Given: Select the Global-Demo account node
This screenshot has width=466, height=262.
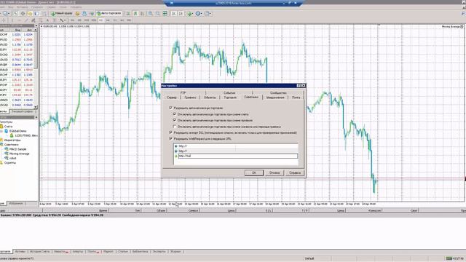Looking at the screenshot, I should point(17,131).
